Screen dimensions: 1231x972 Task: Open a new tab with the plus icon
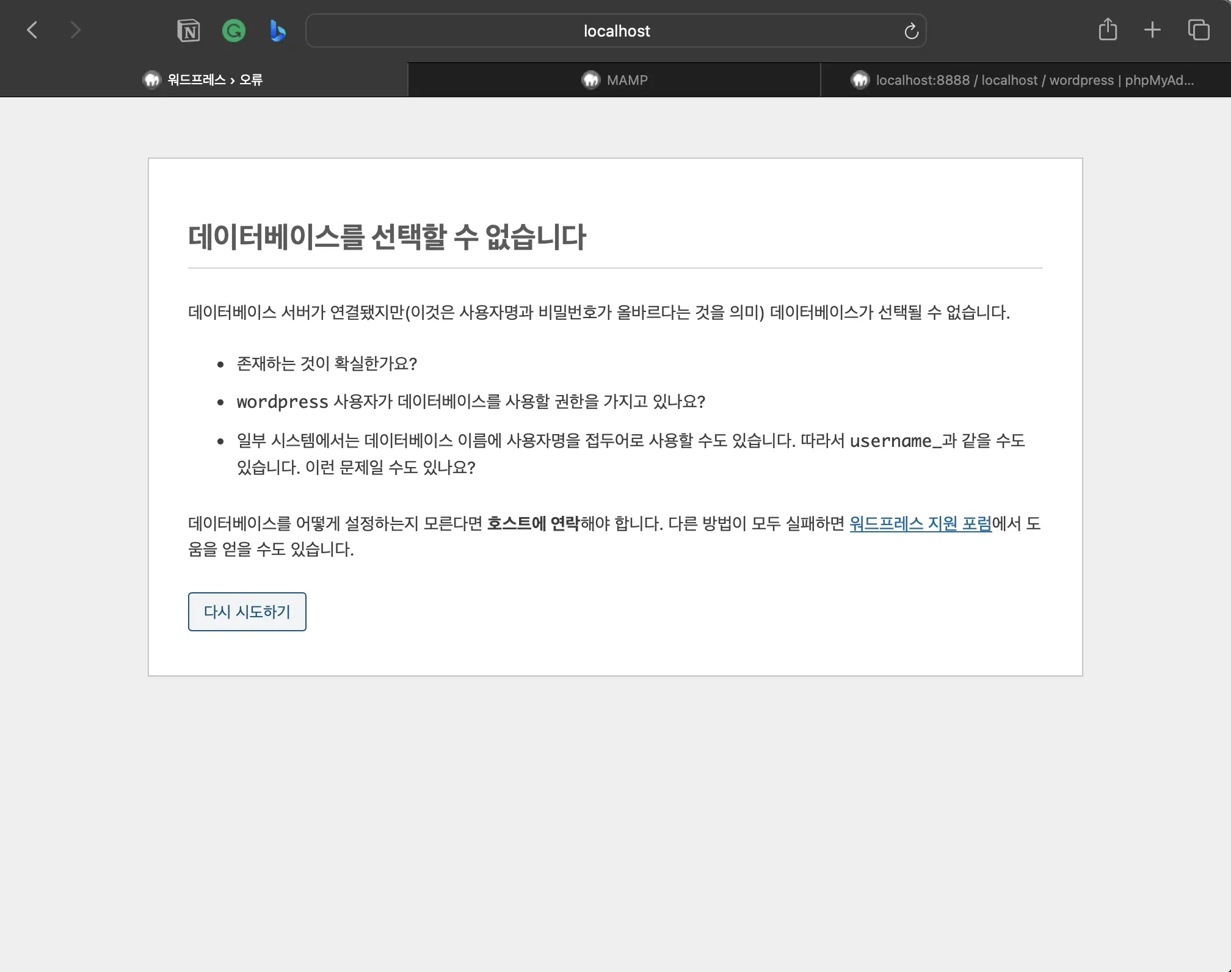pos(1152,29)
